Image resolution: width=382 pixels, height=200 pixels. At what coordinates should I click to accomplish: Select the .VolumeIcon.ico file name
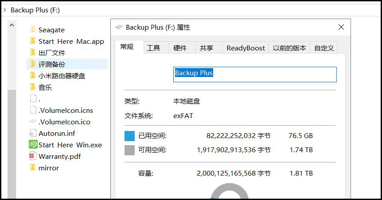coord(64,122)
